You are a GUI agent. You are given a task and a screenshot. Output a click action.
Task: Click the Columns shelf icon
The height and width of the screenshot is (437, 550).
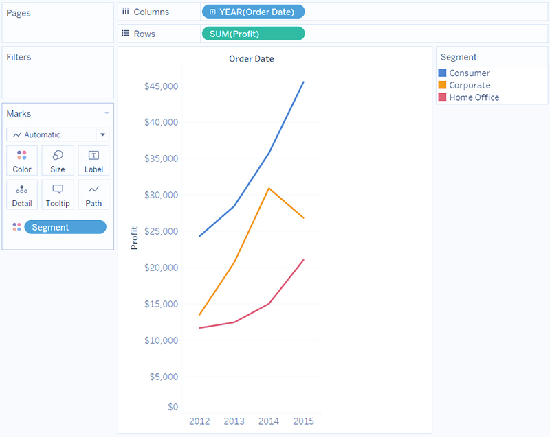tap(126, 12)
